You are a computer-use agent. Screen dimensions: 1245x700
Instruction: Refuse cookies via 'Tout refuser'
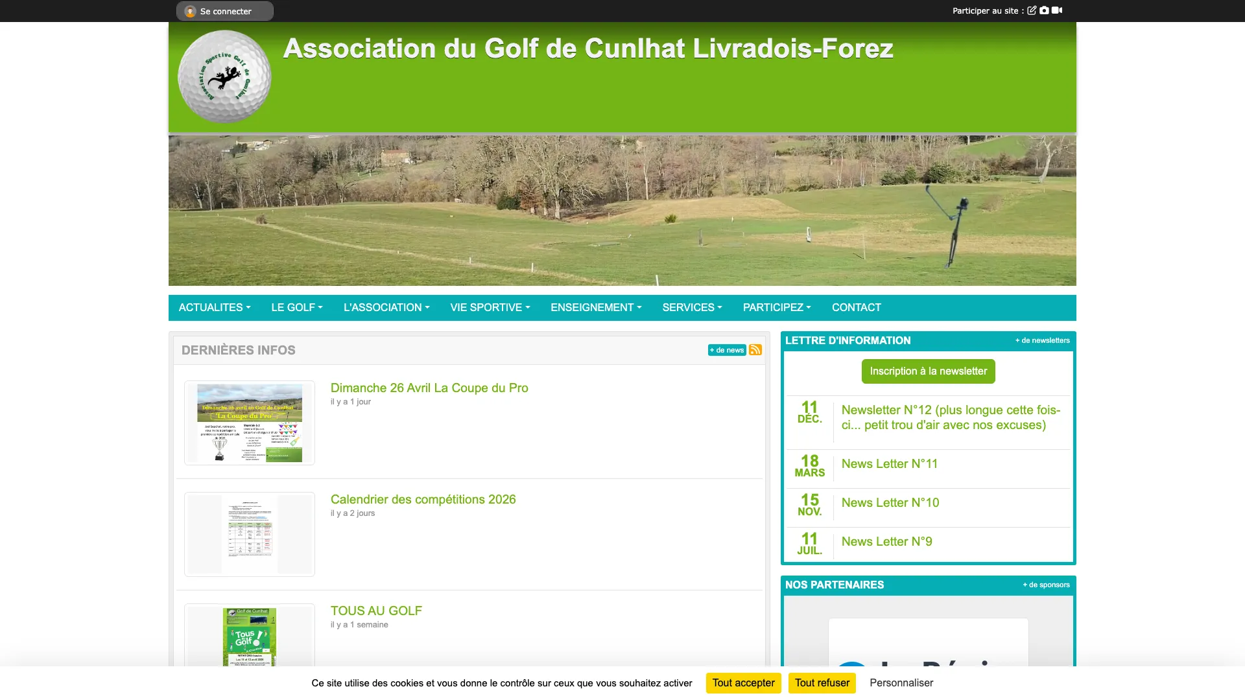[822, 682]
